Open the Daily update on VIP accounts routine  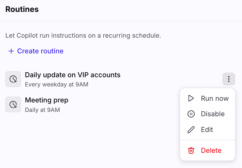(x=73, y=75)
